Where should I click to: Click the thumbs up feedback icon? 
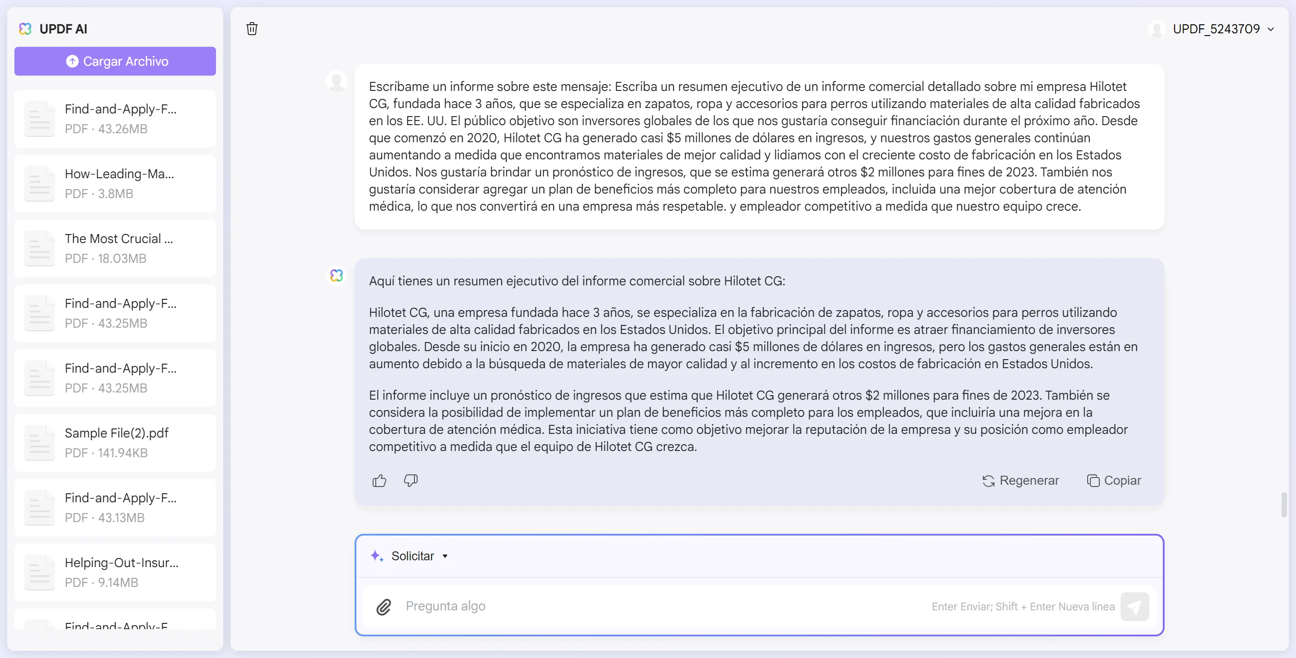tap(379, 481)
